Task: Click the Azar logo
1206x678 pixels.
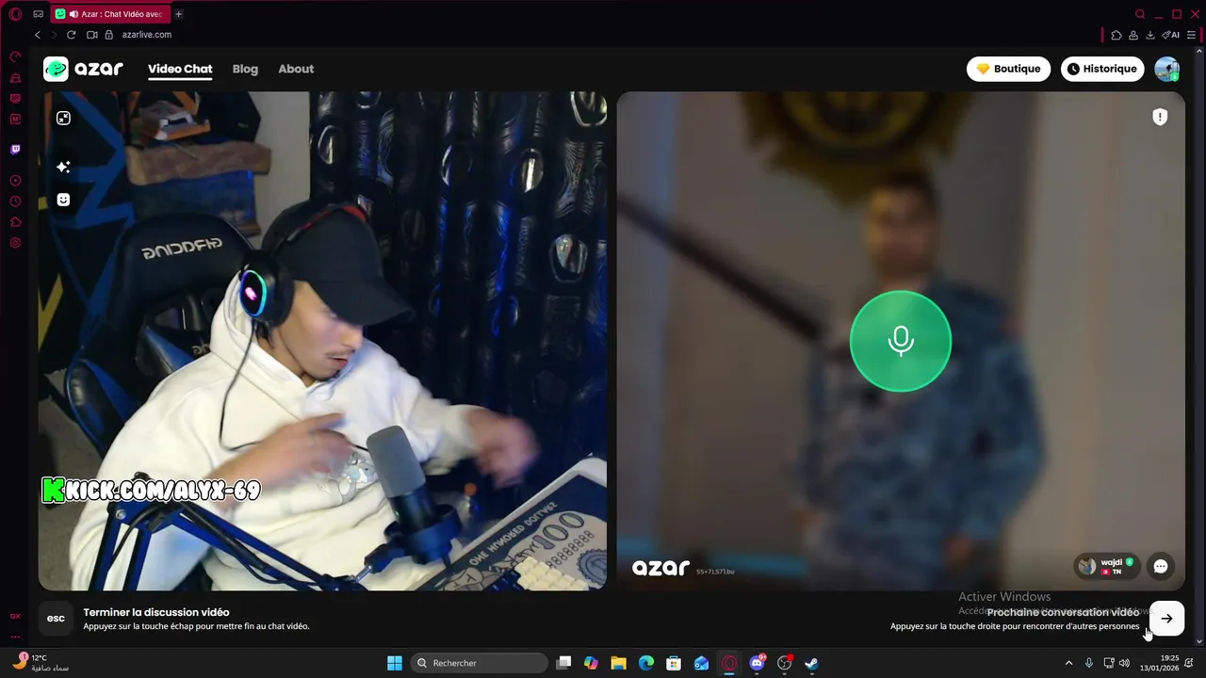Action: pos(83,69)
